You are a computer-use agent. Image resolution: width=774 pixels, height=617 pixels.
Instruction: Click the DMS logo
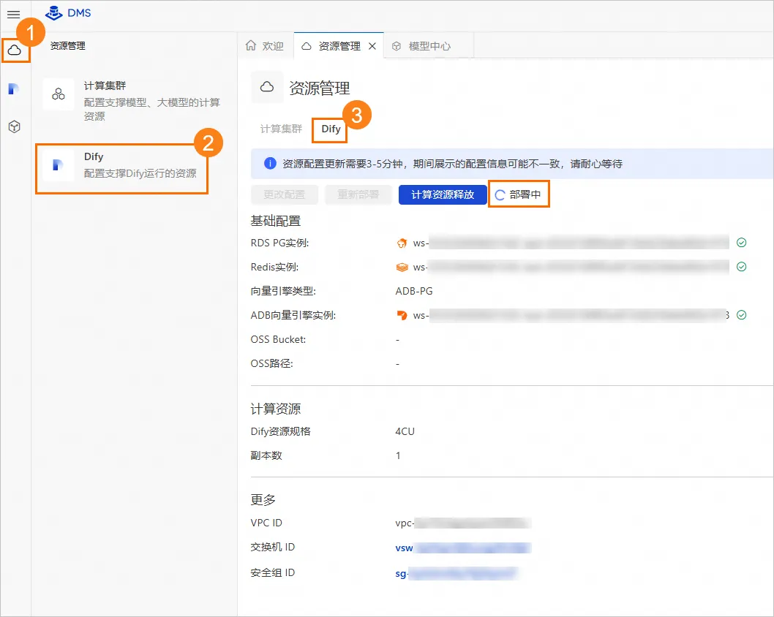coord(68,13)
